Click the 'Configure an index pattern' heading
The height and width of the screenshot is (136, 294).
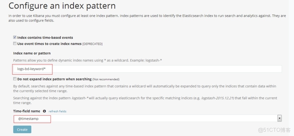(62, 6)
